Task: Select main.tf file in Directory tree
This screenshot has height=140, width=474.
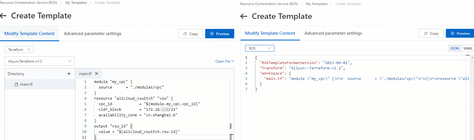Action: (x=26, y=84)
